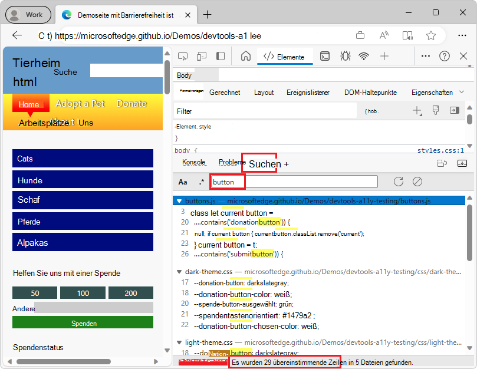Click the plus to add more tools

coord(384,56)
